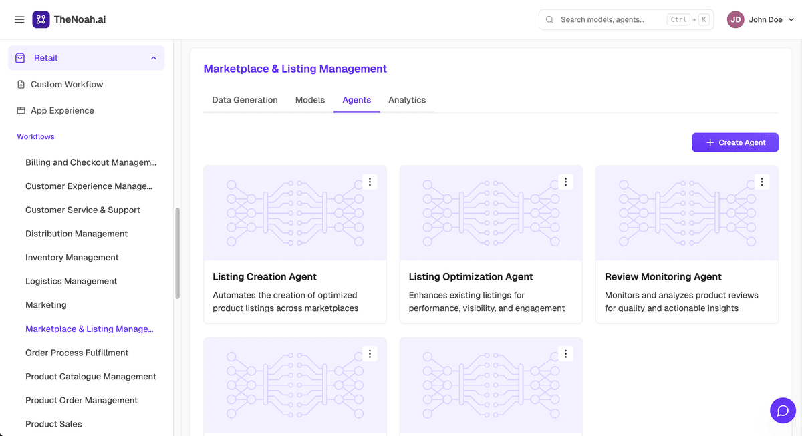Click the Listing Creation Agent title
The width and height of the screenshot is (802, 436).
[265, 276]
